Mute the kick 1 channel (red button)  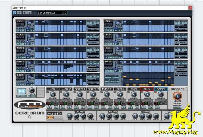point(48,104)
